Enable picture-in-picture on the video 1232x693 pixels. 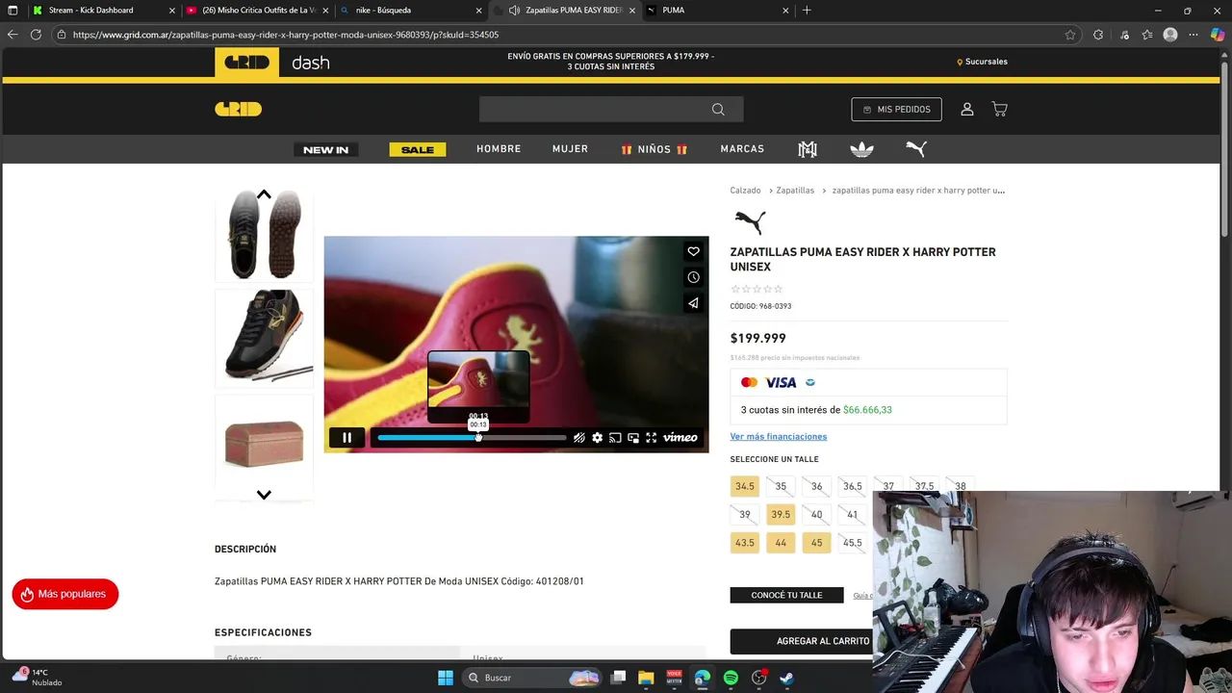[x=633, y=438]
